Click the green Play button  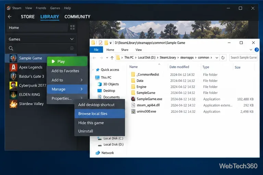coord(67,62)
